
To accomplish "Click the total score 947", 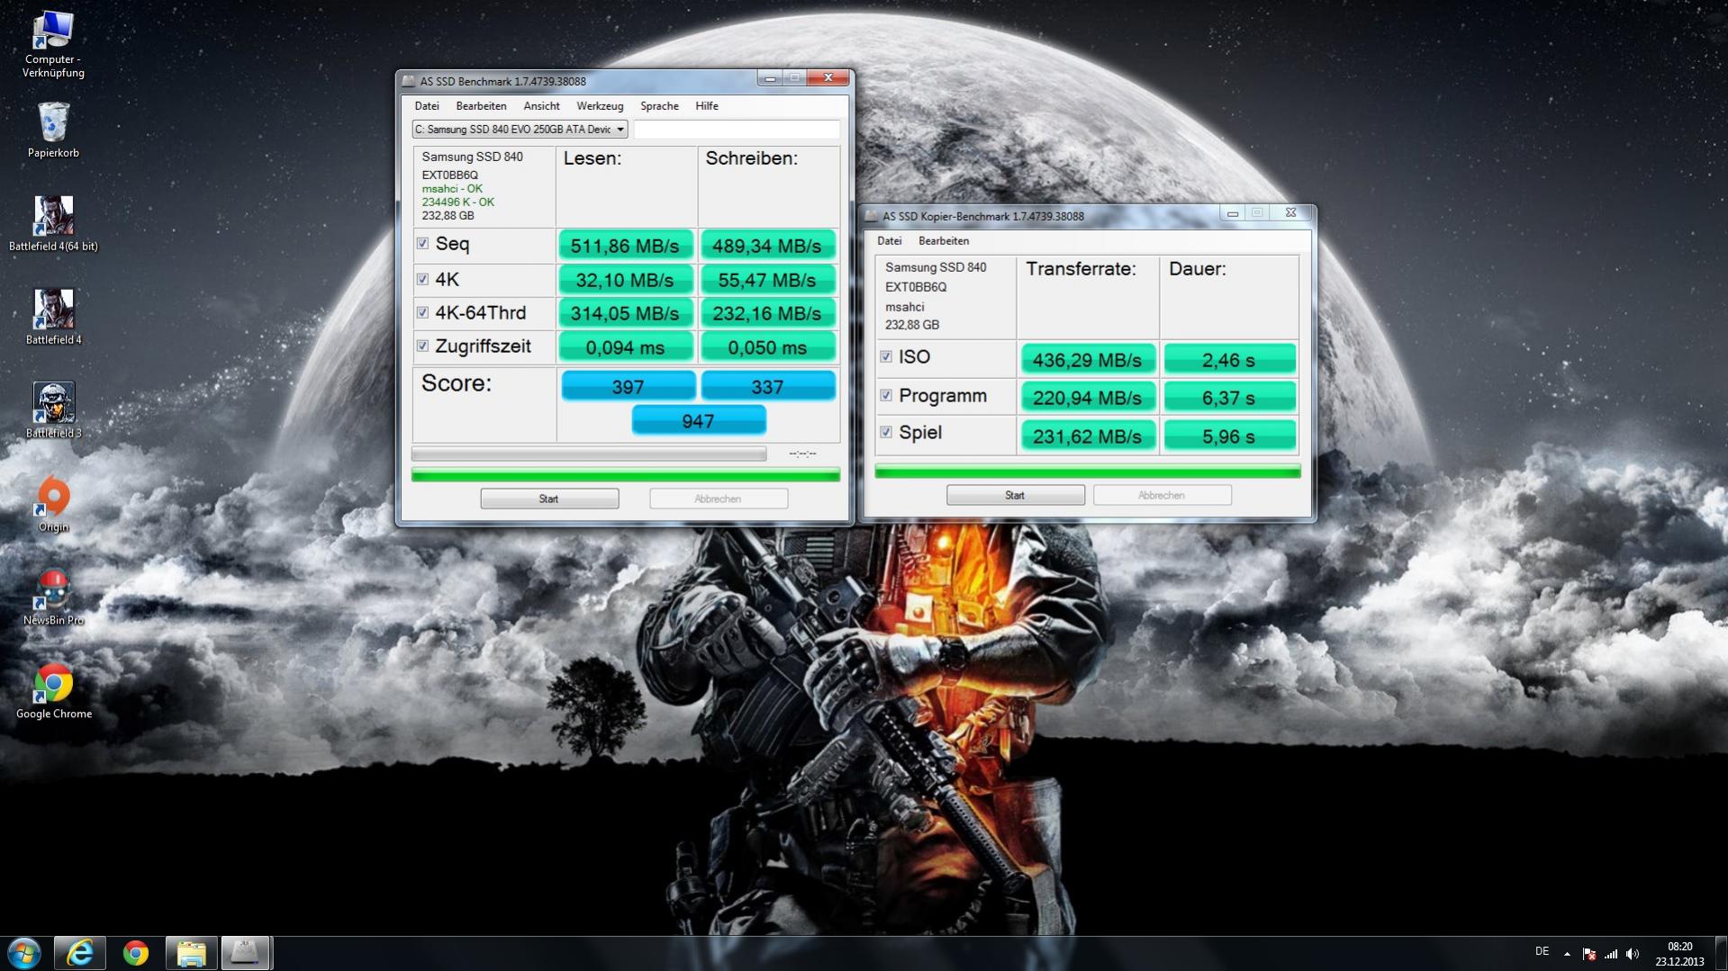I will tap(699, 421).
